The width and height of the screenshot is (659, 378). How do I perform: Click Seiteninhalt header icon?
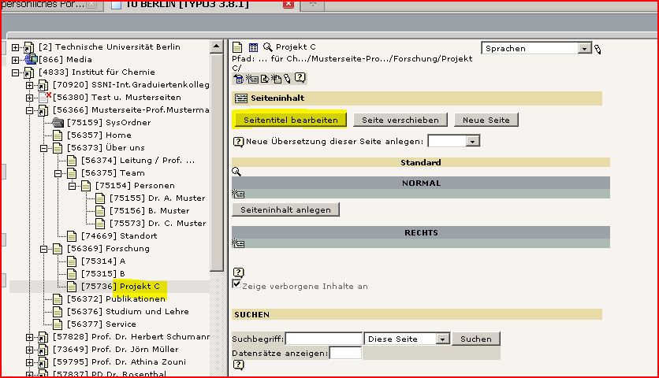click(241, 98)
